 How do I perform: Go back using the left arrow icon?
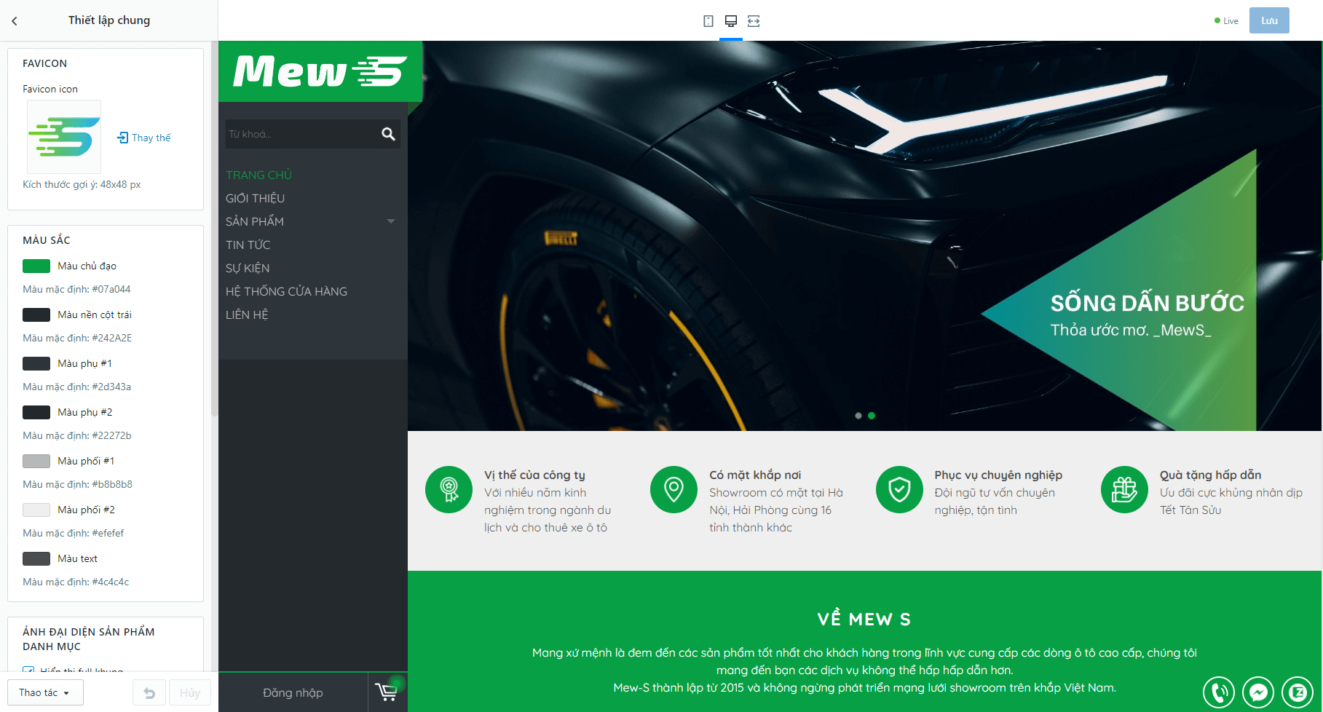coord(15,21)
